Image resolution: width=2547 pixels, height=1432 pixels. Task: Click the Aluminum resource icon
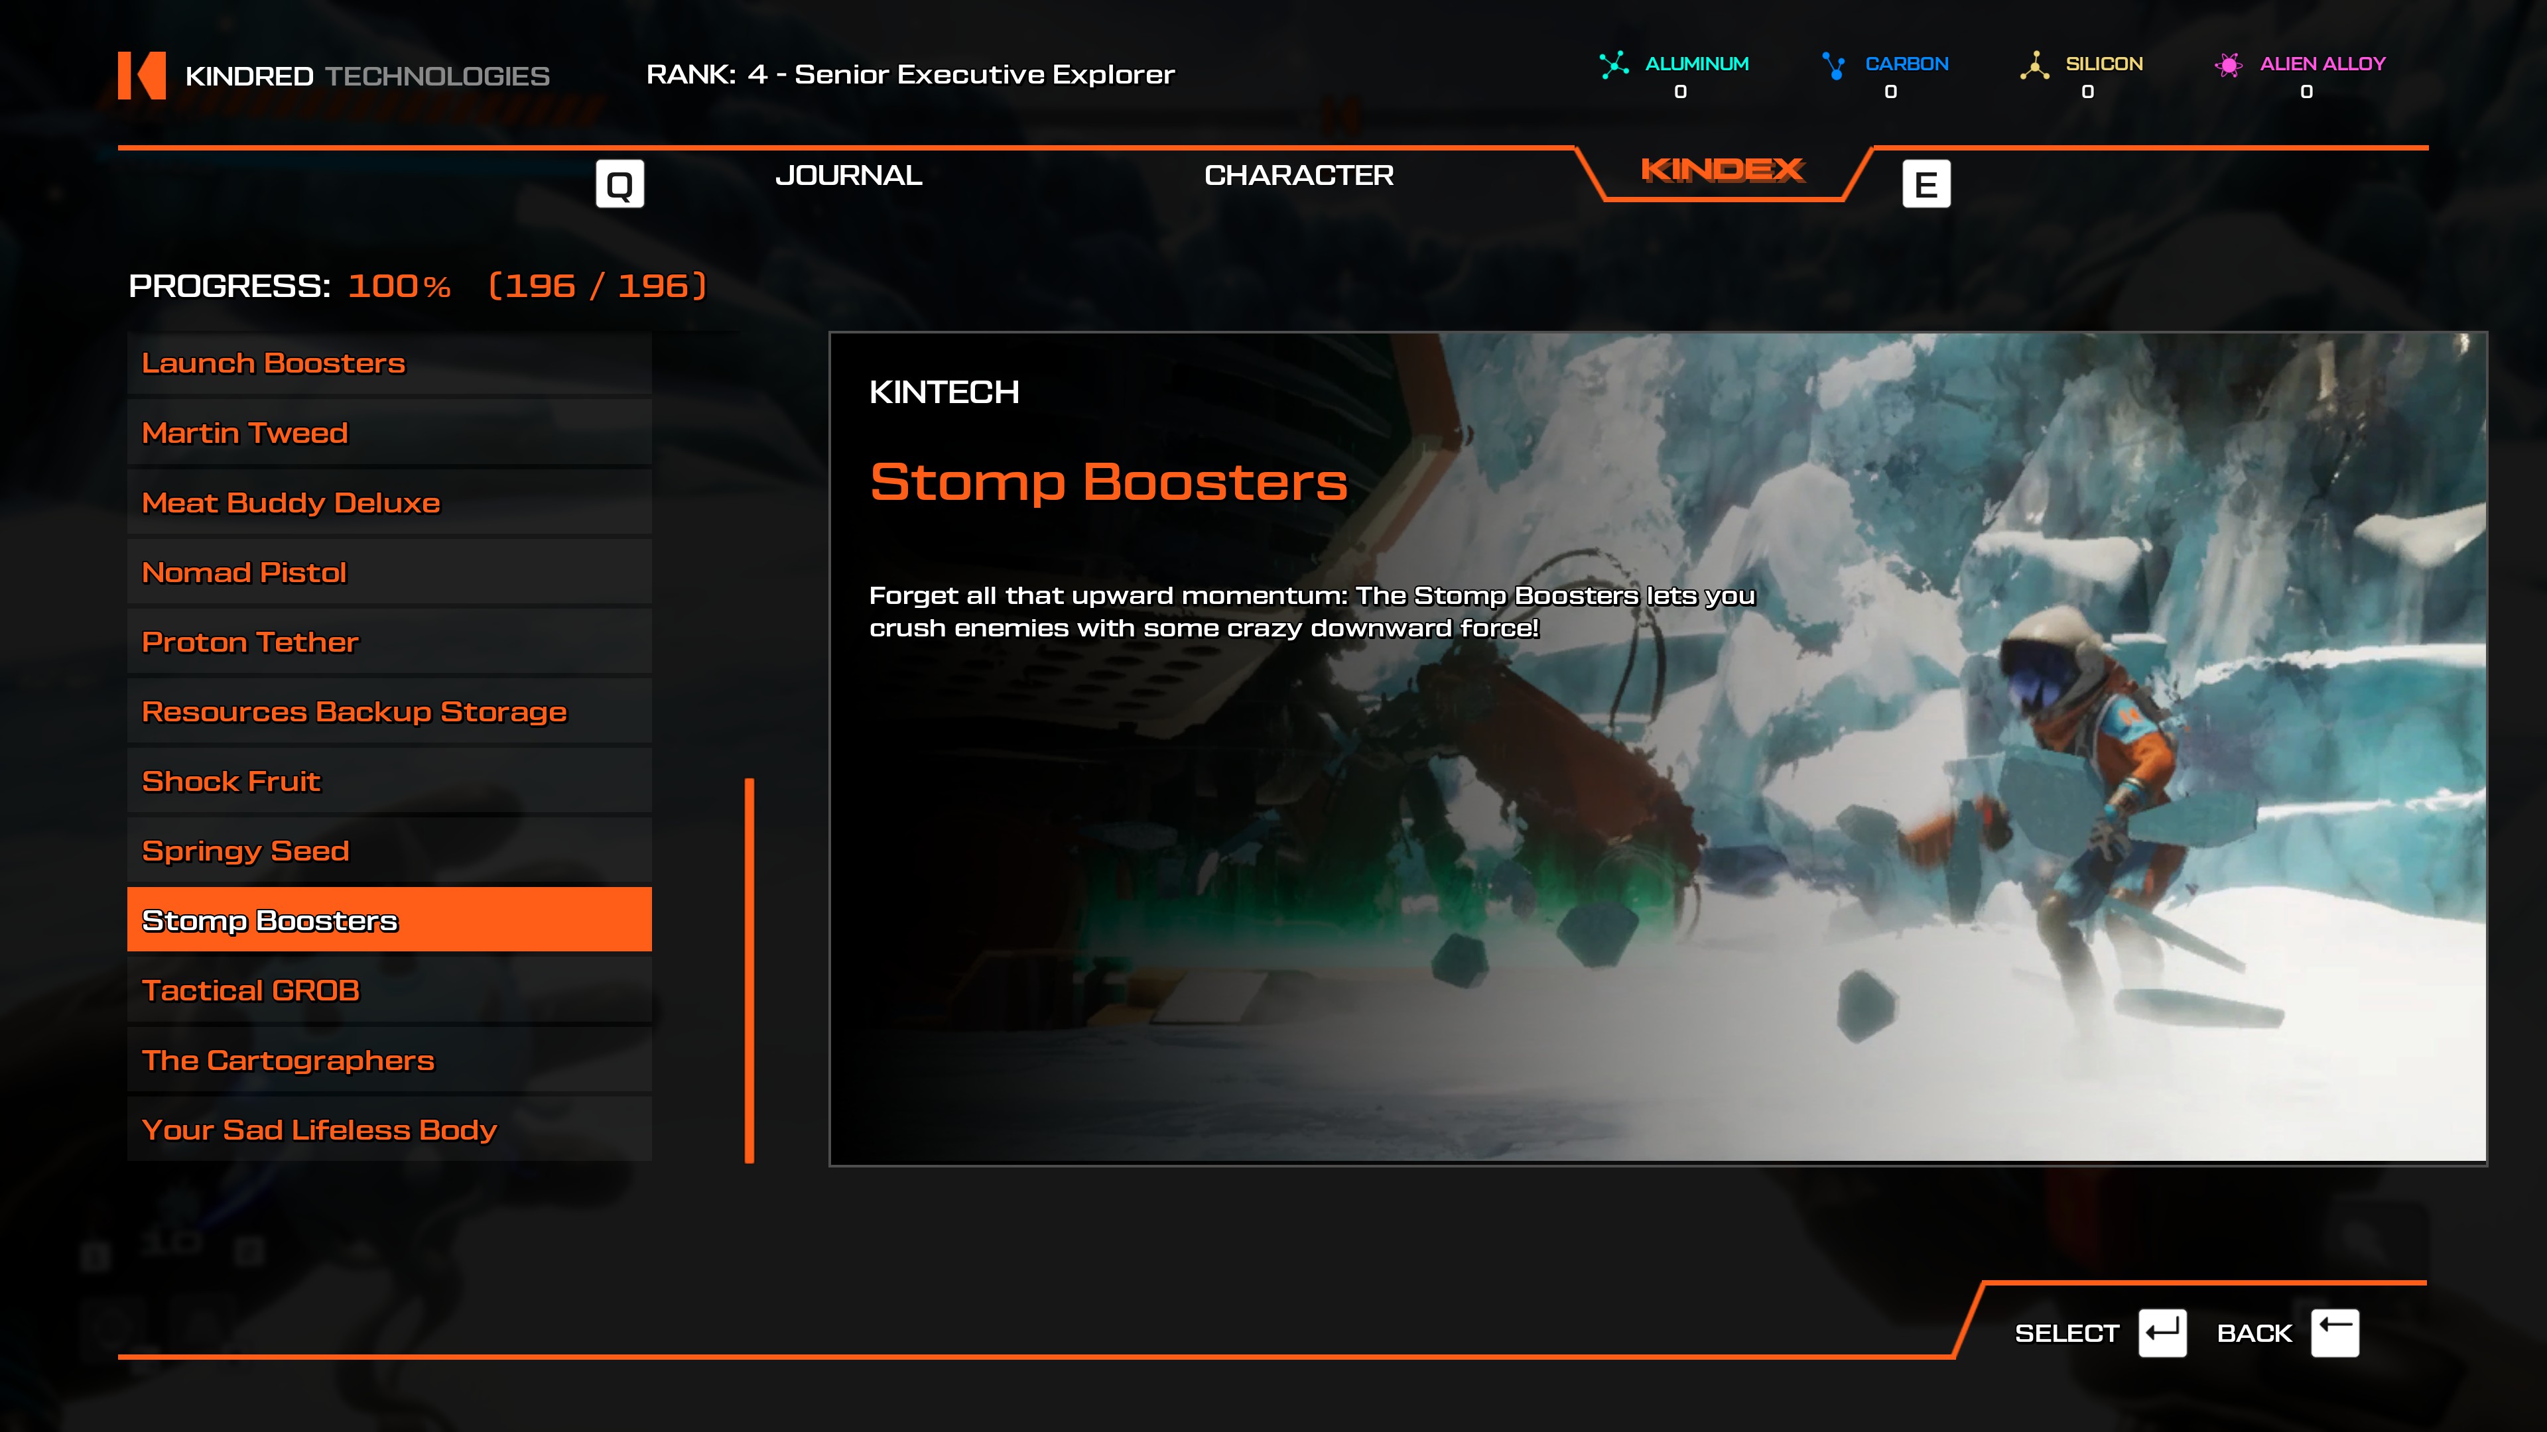point(1614,65)
